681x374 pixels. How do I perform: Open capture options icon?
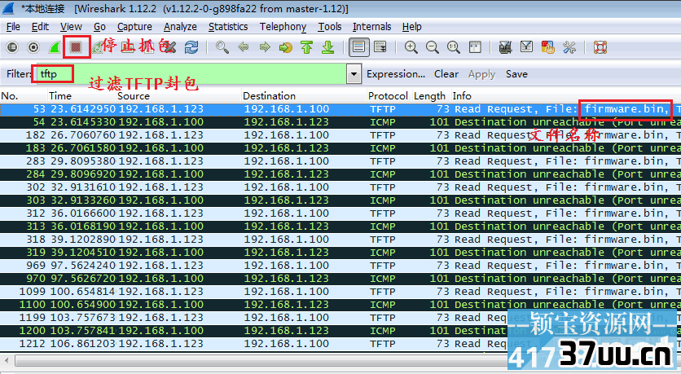33,47
